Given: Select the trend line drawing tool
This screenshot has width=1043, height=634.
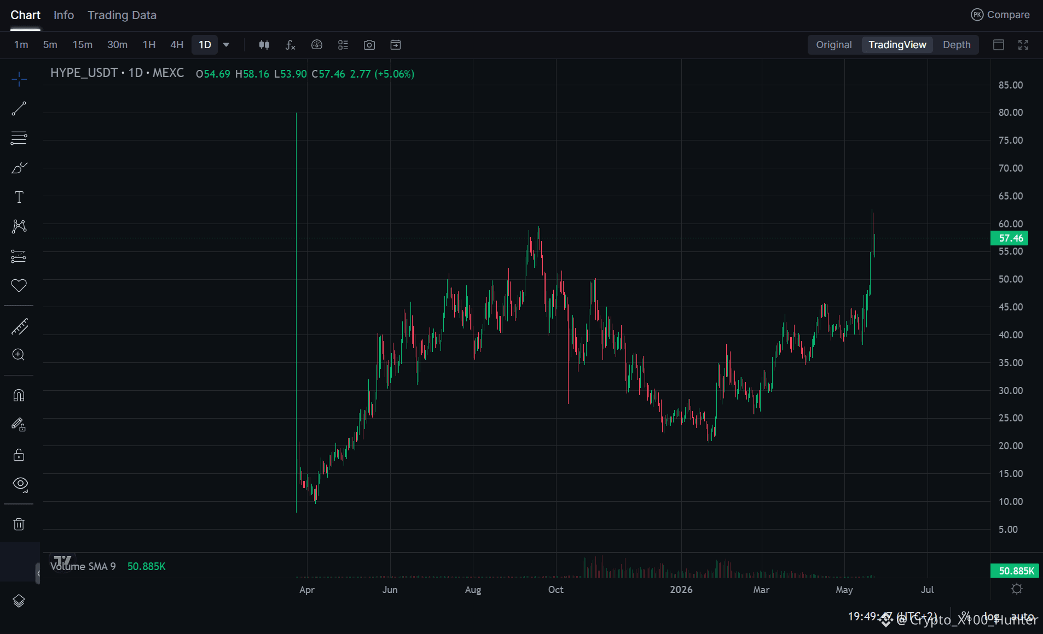Looking at the screenshot, I should pos(19,109).
